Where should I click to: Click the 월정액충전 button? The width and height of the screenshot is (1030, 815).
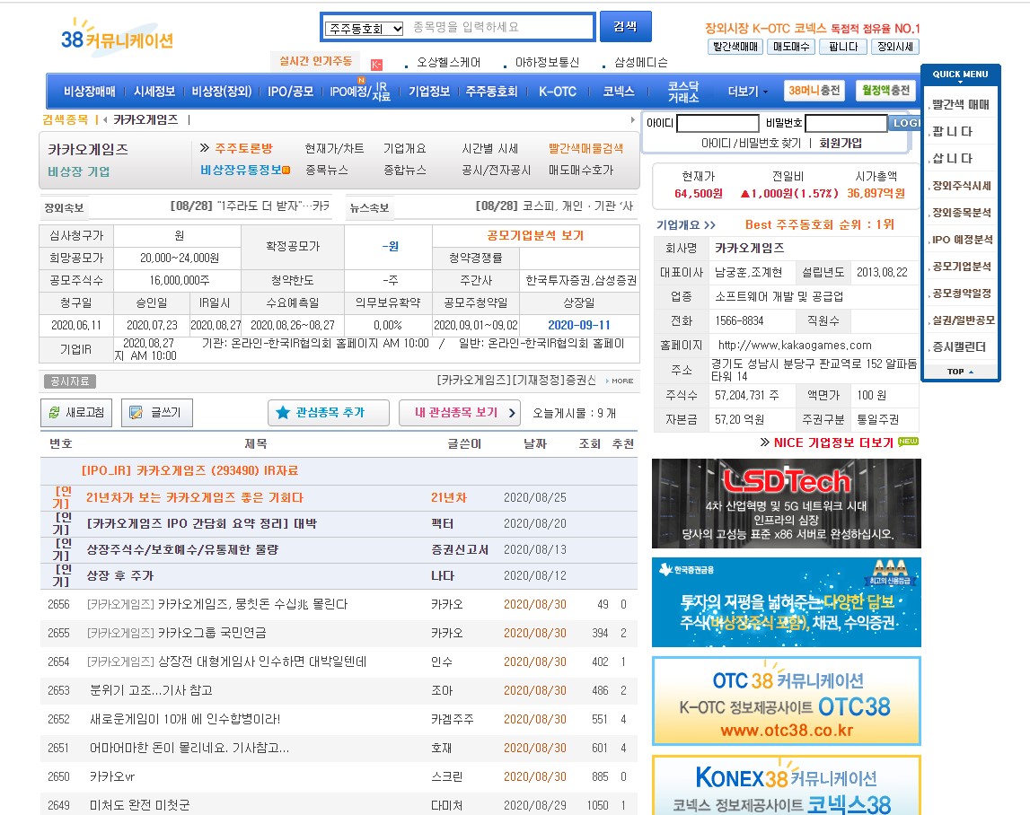point(885,91)
